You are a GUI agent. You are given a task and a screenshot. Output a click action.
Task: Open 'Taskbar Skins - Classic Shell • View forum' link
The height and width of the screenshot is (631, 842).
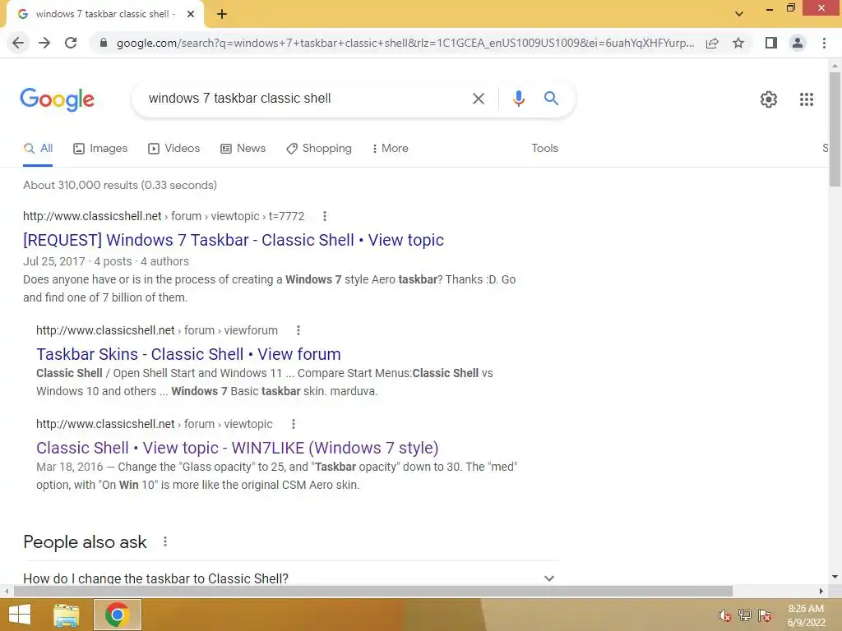[188, 354]
